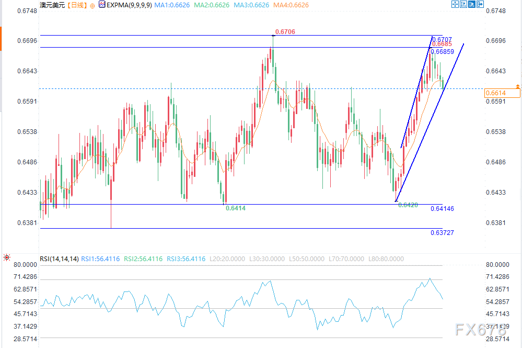The image size is (522, 348).
Task: Select the RSI(14,14,14) indicator label
Action: (x=59, y=259)
